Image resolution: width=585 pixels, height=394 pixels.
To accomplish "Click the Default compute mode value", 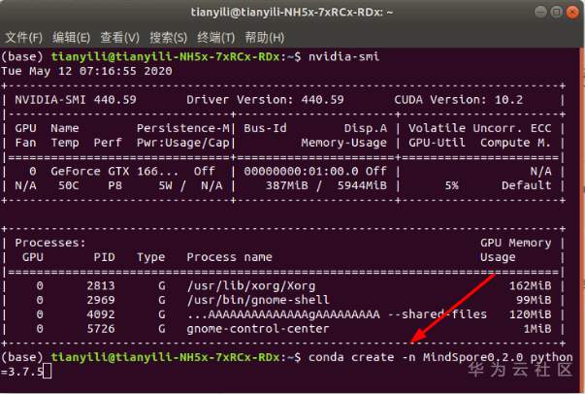I will 526,185.
